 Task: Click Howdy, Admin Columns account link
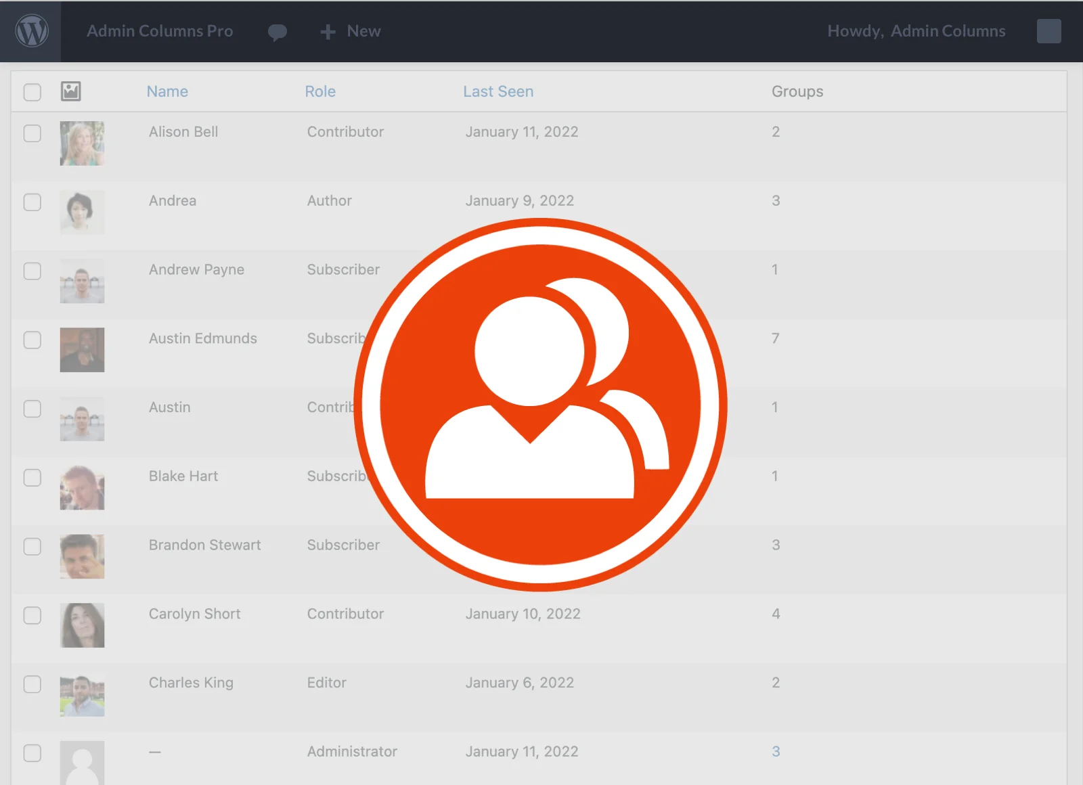click(x=916, y=31)
